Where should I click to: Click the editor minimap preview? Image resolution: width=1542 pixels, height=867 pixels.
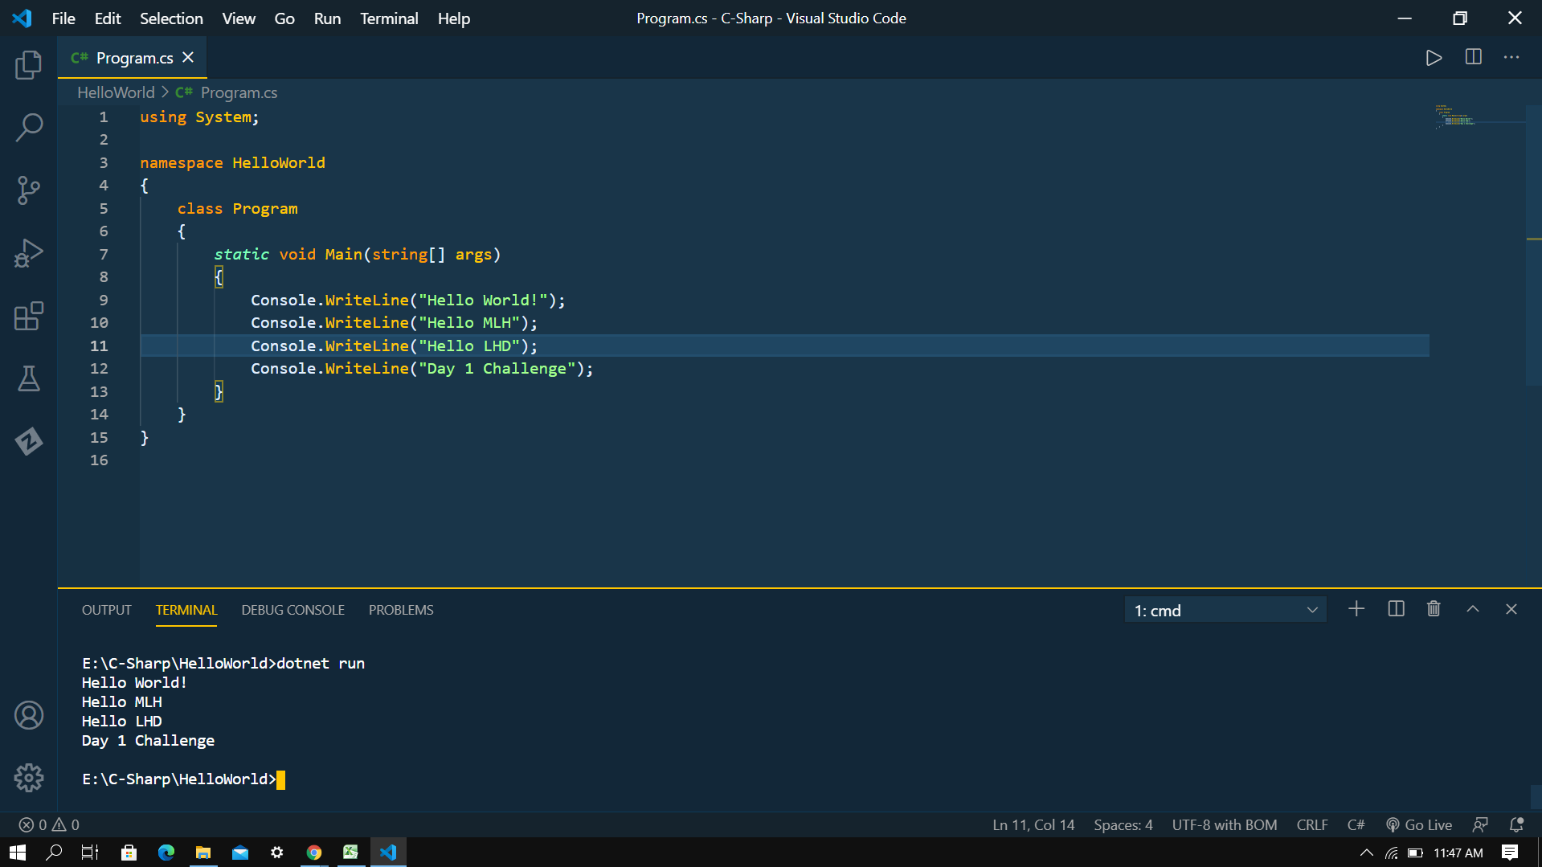[x=1456, y=116]
